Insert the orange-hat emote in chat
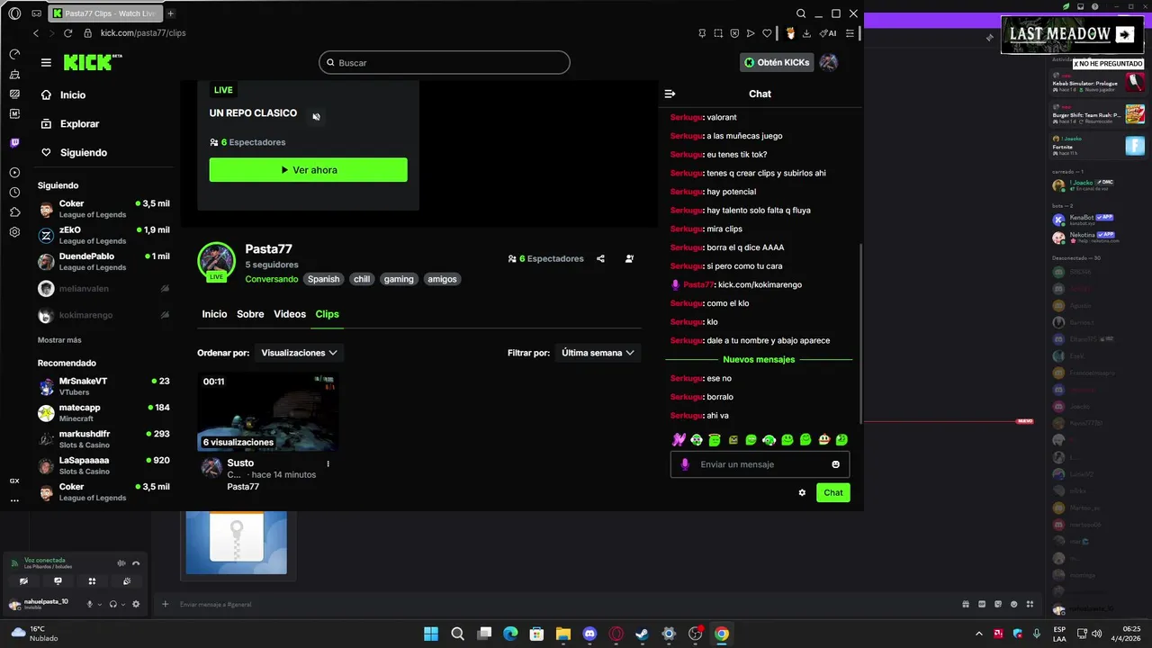 click(823, 440)
